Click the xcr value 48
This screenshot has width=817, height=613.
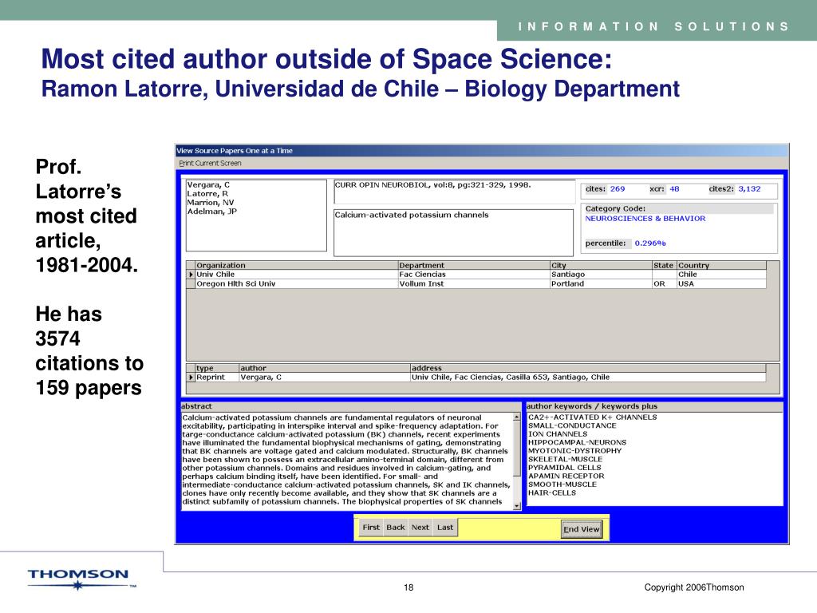tap(674, 189)
